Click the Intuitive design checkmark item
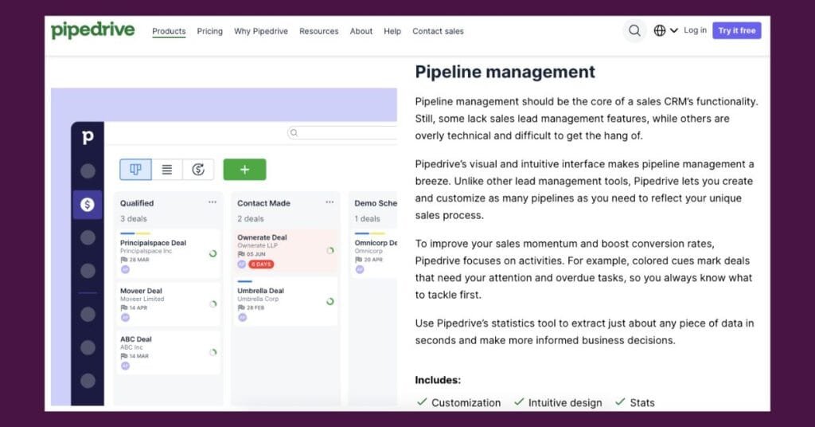 [x=558, y=402]
